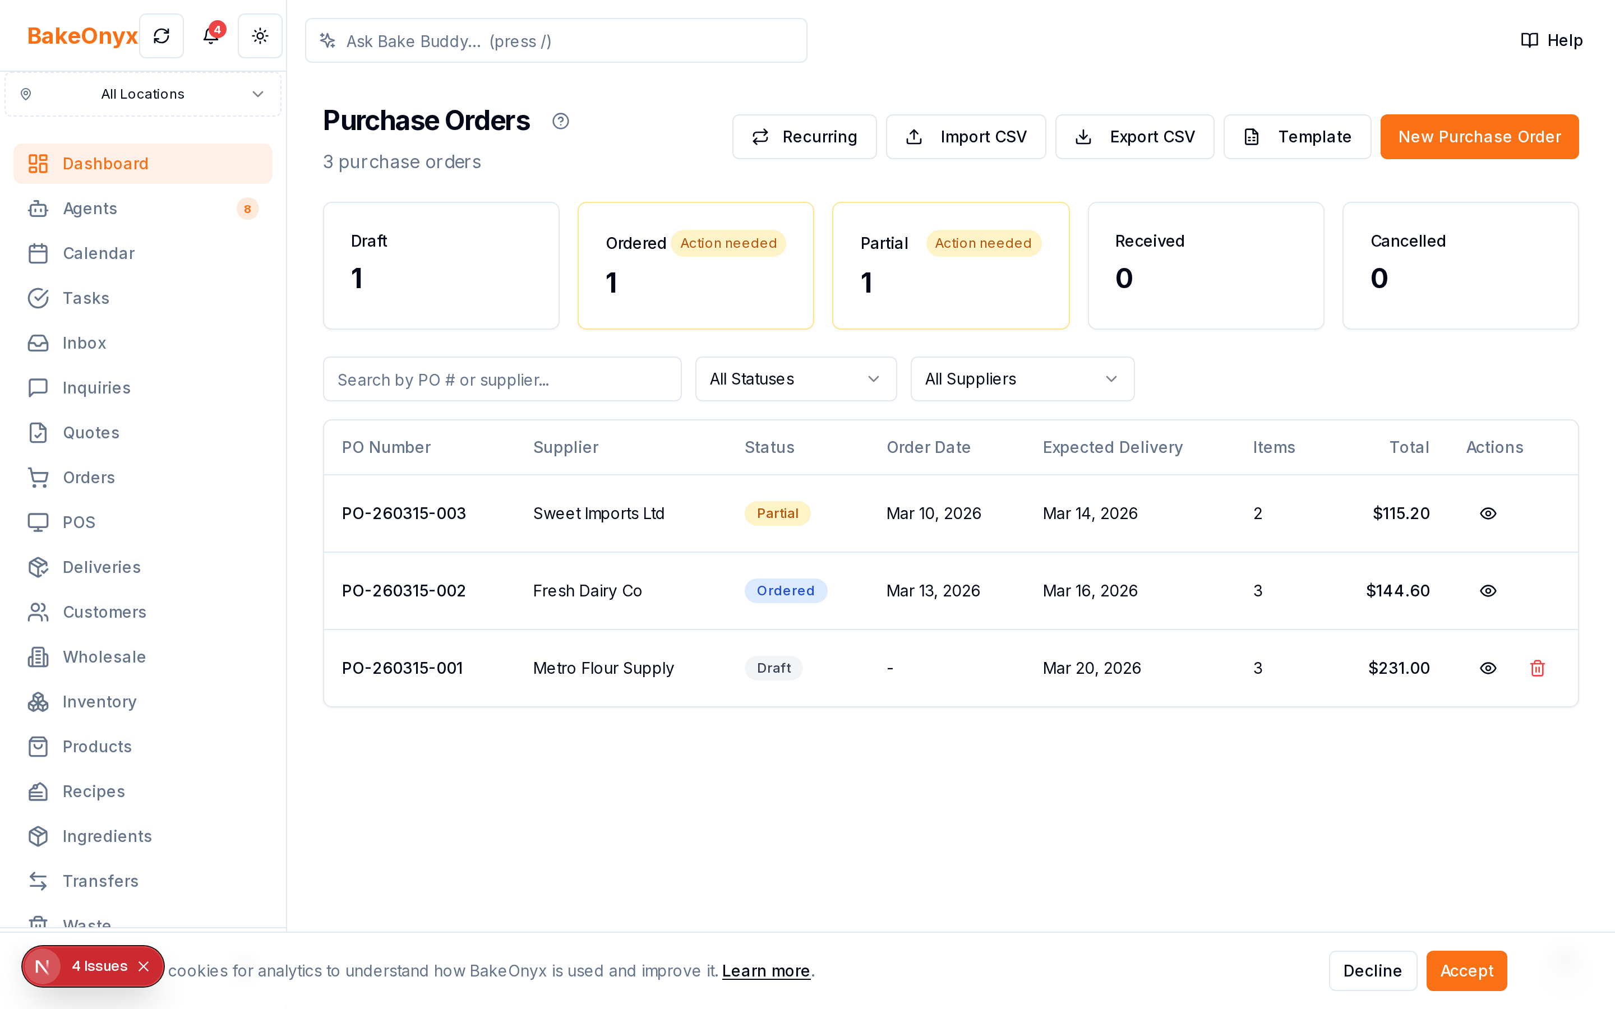1615x1009 pixels.
Task: Open the notifications bell
Action: [211, 36]
